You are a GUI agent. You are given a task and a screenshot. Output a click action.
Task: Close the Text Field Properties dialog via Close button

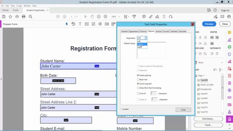click(x=183, y=110)
